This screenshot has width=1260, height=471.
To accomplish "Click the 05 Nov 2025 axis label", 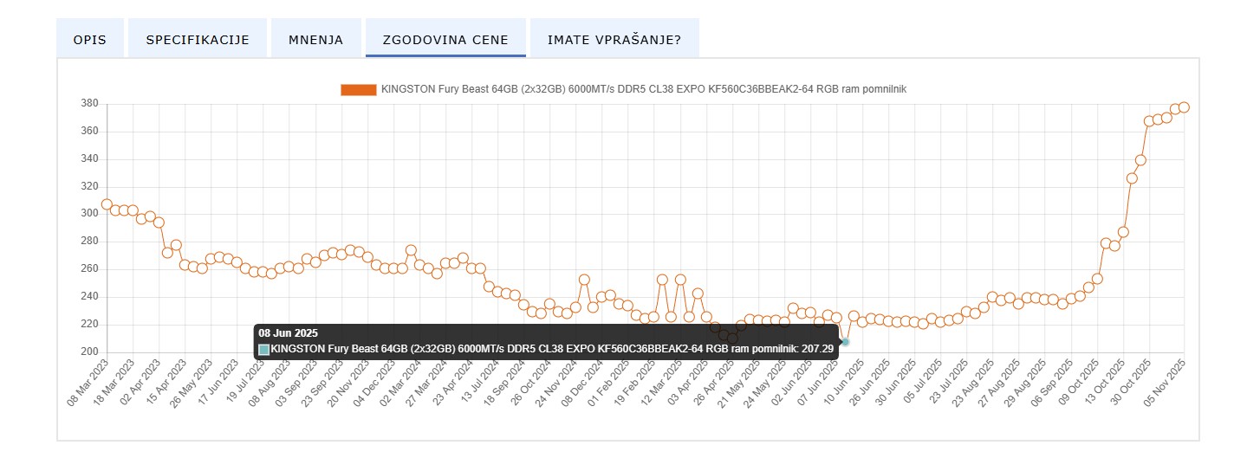I will pos(1167,382).
